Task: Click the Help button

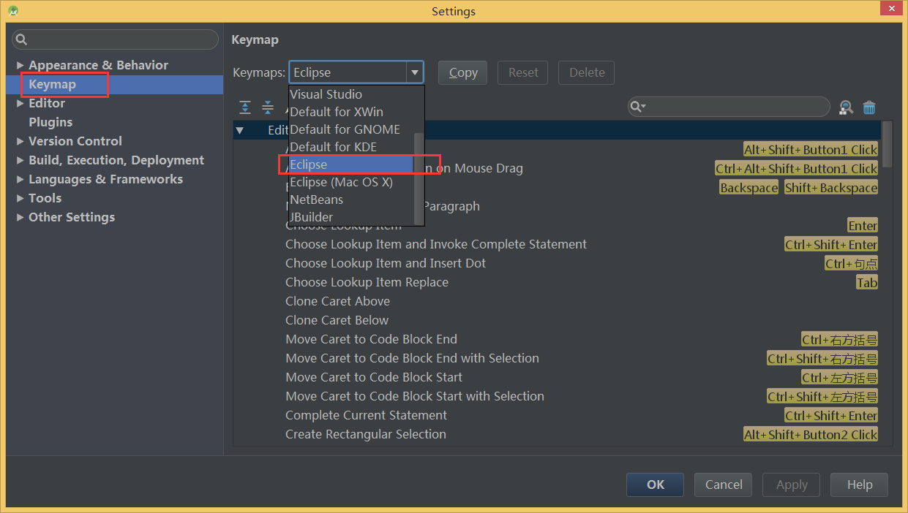Action: pyautogui.click(x=860, y=484)
